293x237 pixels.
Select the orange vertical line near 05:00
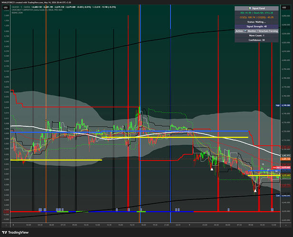click(x=46, y=114)
